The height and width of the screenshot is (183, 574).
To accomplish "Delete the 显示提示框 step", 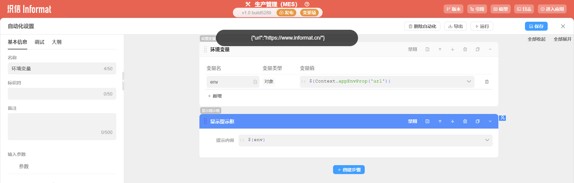I will click(465, 121).
